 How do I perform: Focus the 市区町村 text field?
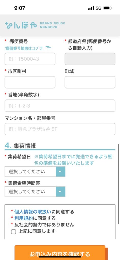30,82
